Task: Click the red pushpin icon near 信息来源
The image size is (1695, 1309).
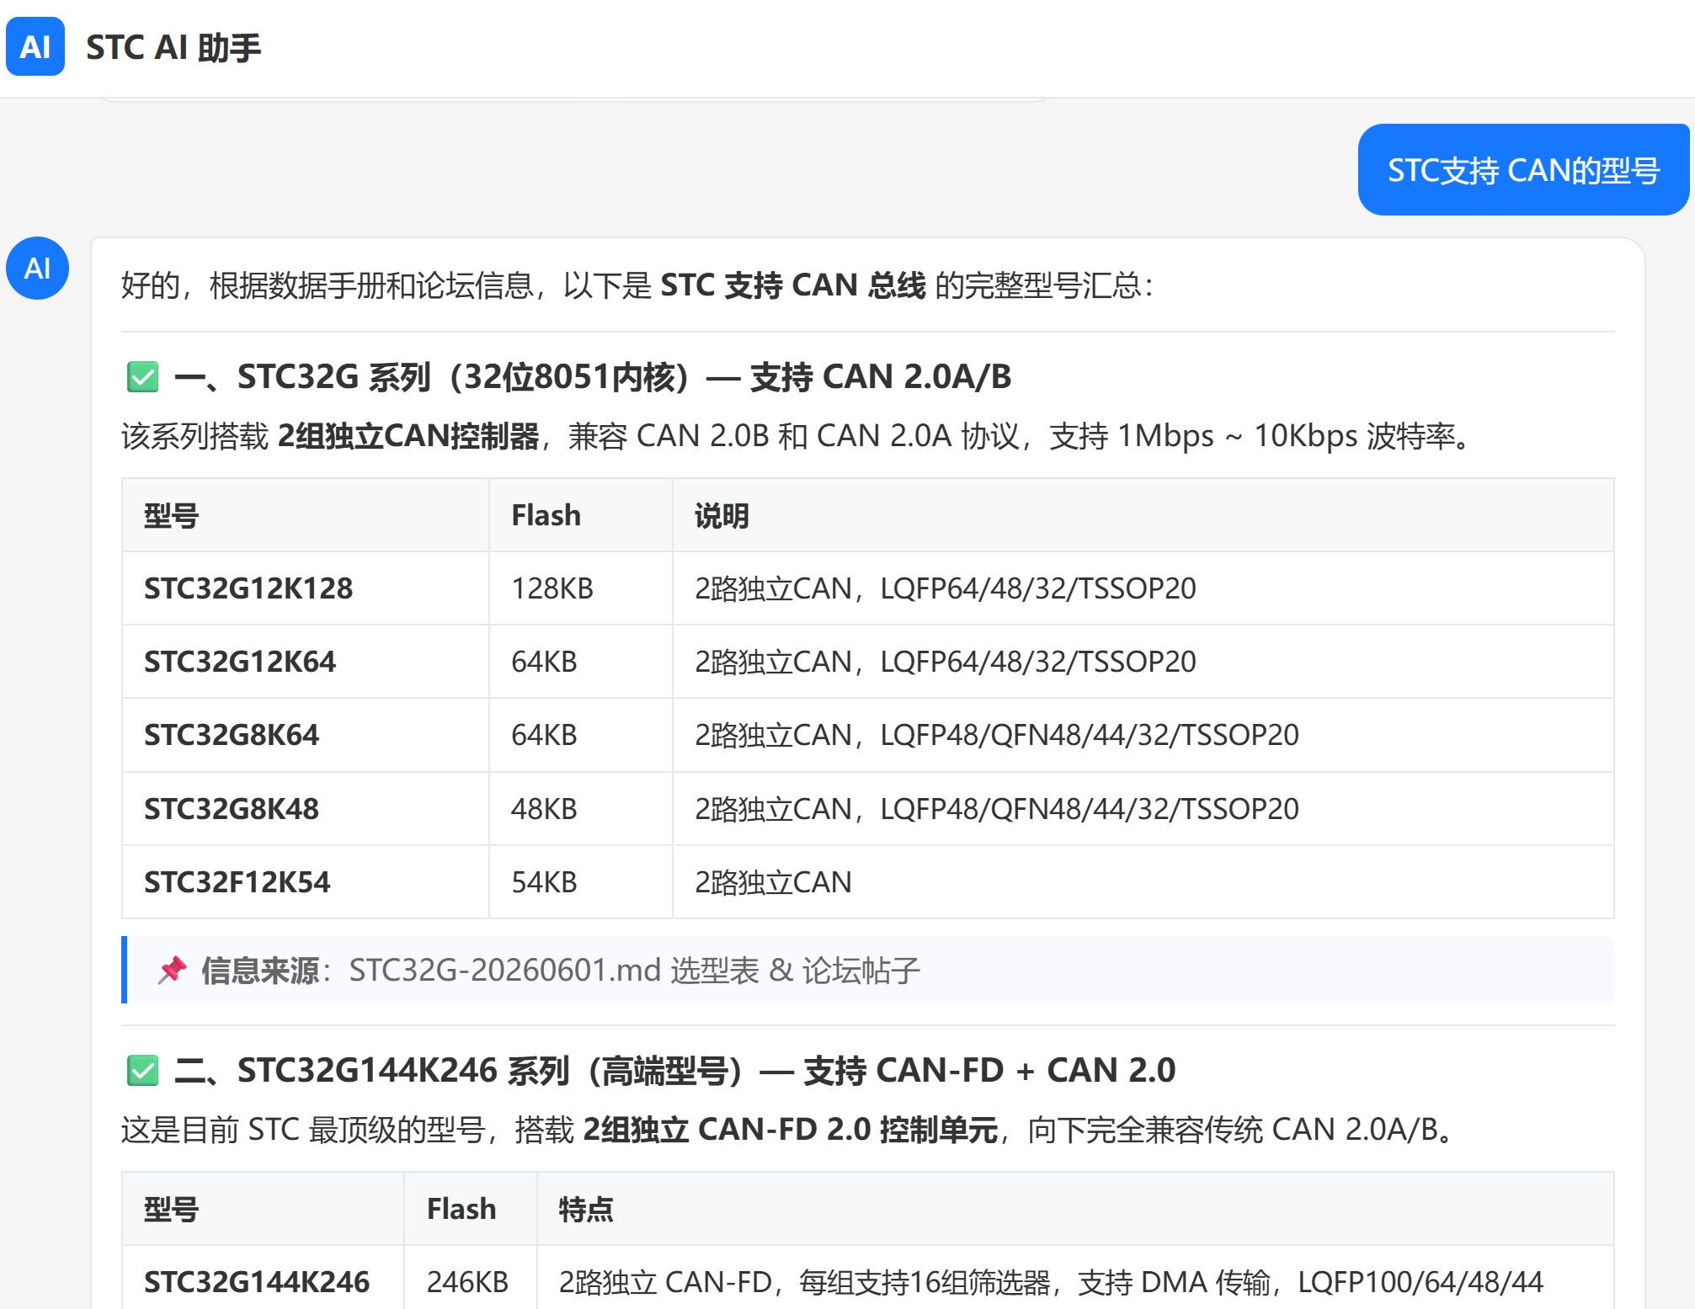Action: pyautogui.click(x=173, y=970)
